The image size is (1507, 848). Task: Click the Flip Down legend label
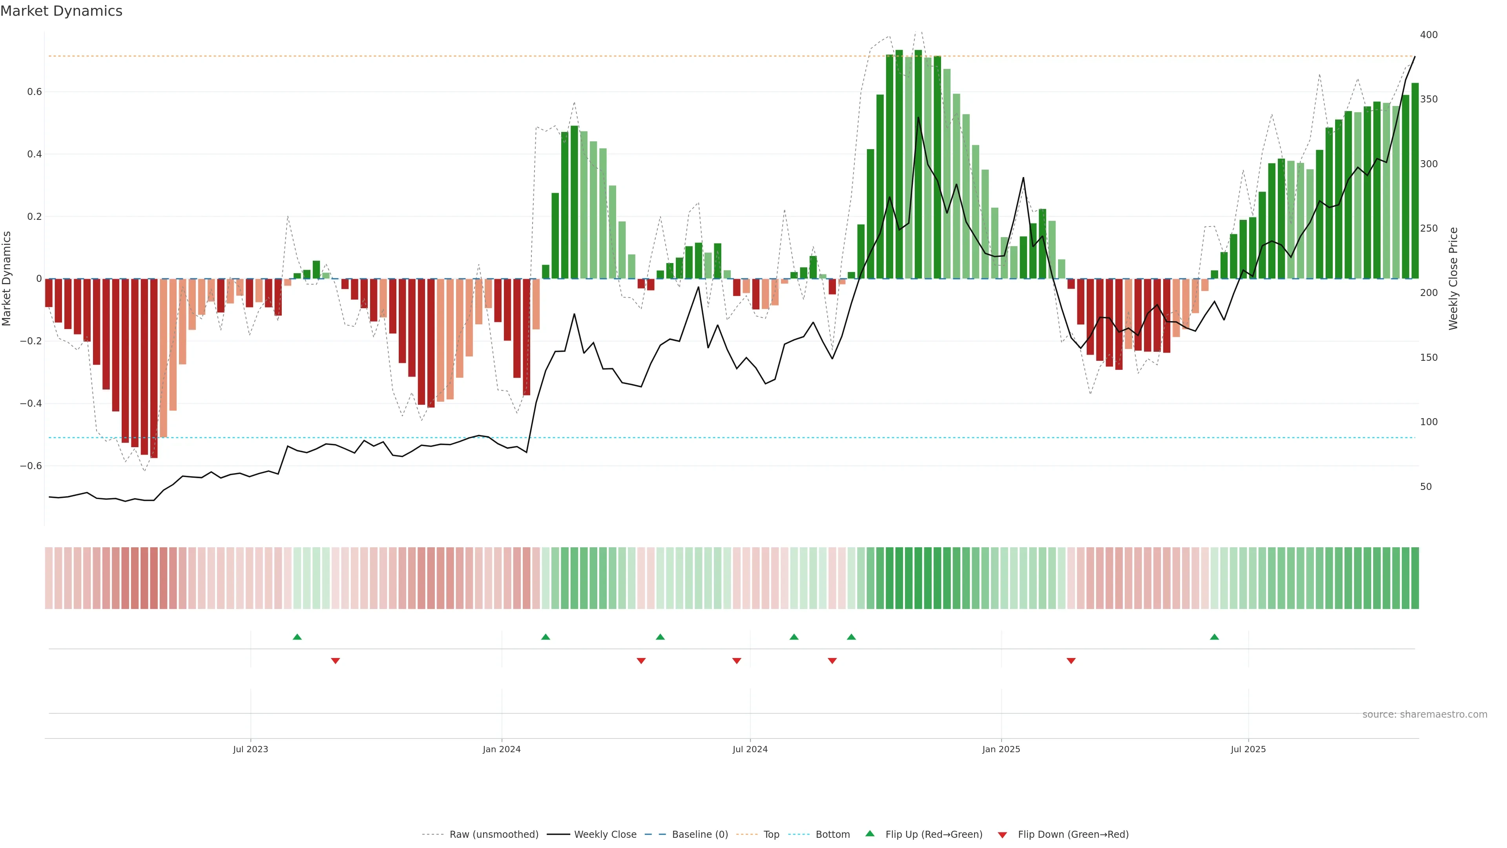1073,835
